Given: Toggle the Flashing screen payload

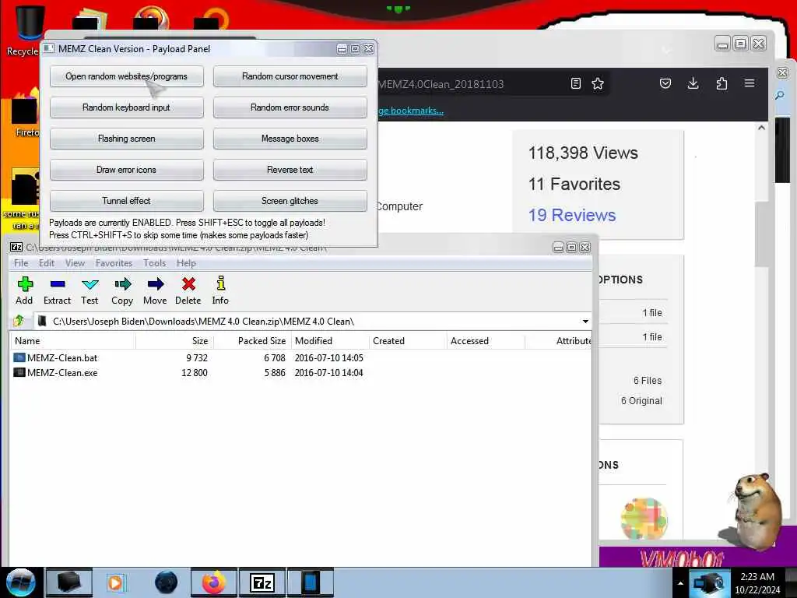Looking at the screenshot, I should (127, 139).
